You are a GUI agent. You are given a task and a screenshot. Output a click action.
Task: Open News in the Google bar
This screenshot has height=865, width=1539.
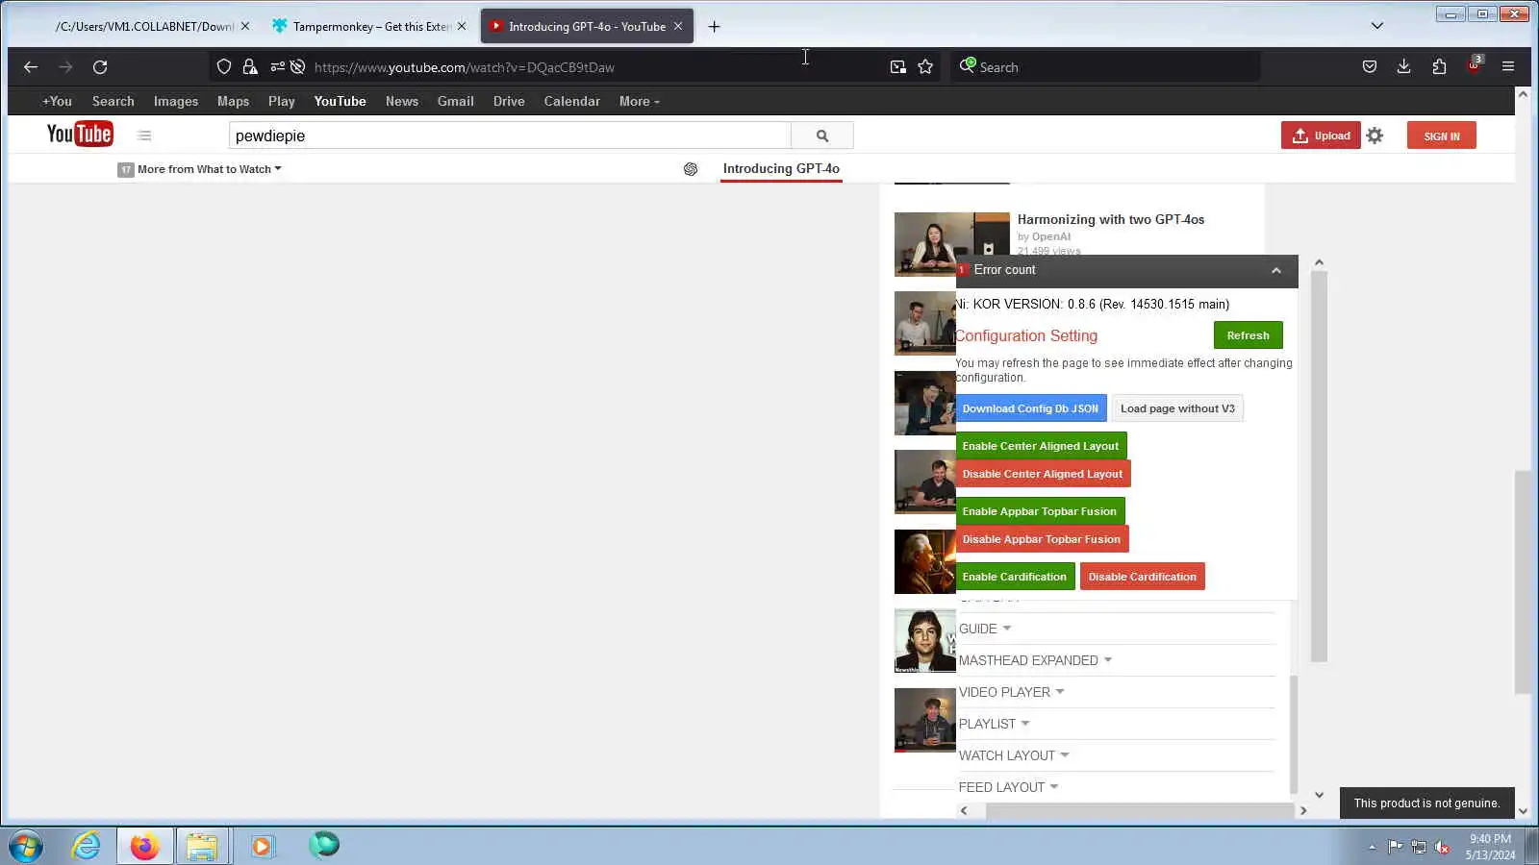pyautogui.click(x=402, y=101)
